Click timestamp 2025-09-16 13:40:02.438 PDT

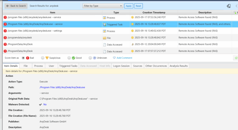pos(150,31)
